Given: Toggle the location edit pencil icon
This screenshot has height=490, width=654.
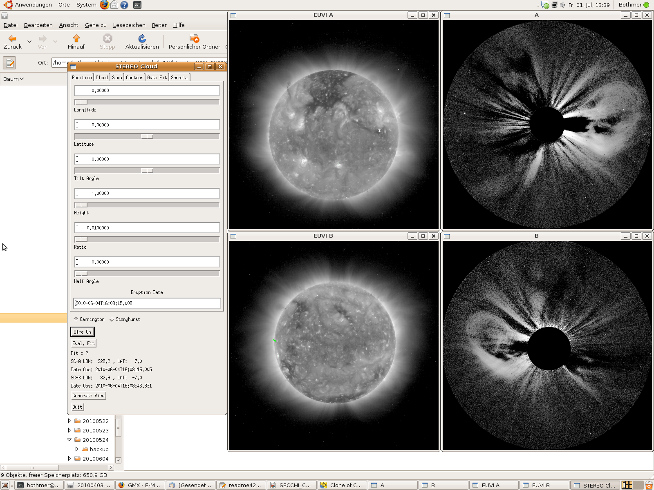Looking at the screenshot, I should 9,63.
